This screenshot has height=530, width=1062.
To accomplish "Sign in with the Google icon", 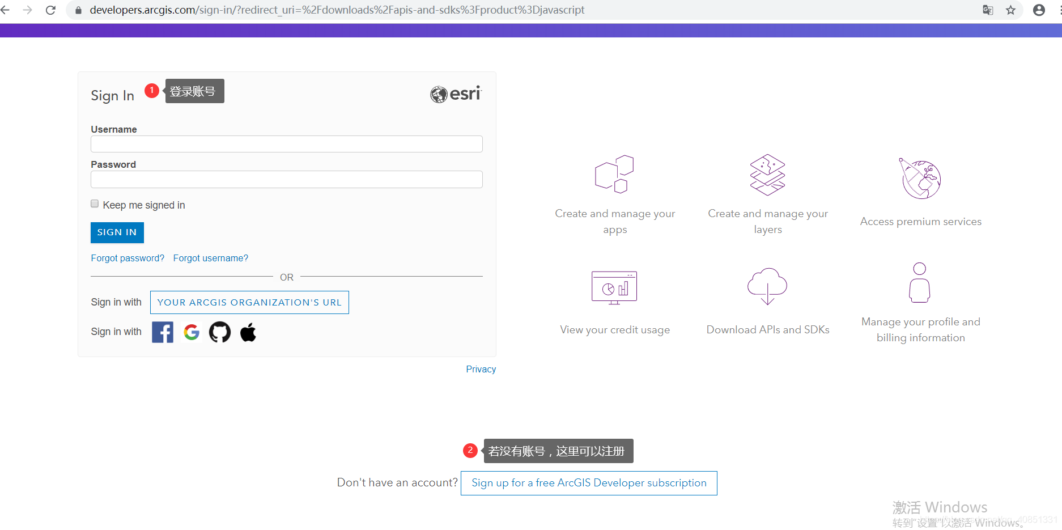I will tap(192, 332).
